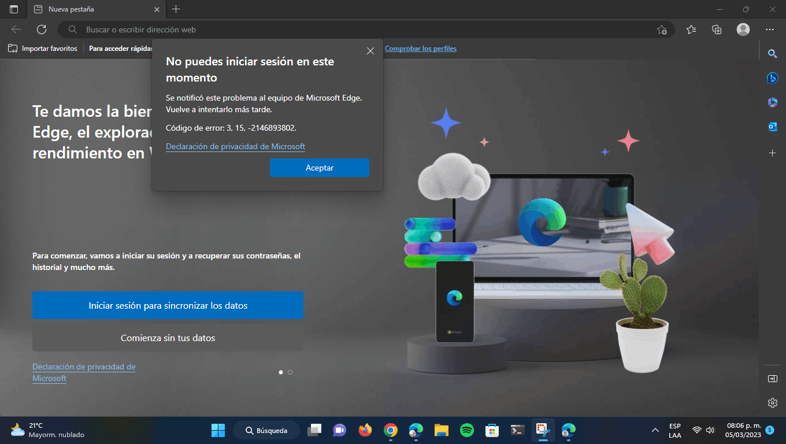Show hidden system tray icons
The width and height of the screenshot is (786, 444).
[655, 430]
